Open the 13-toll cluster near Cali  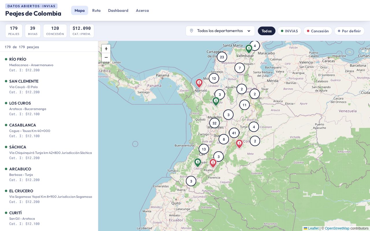point(204,149)
